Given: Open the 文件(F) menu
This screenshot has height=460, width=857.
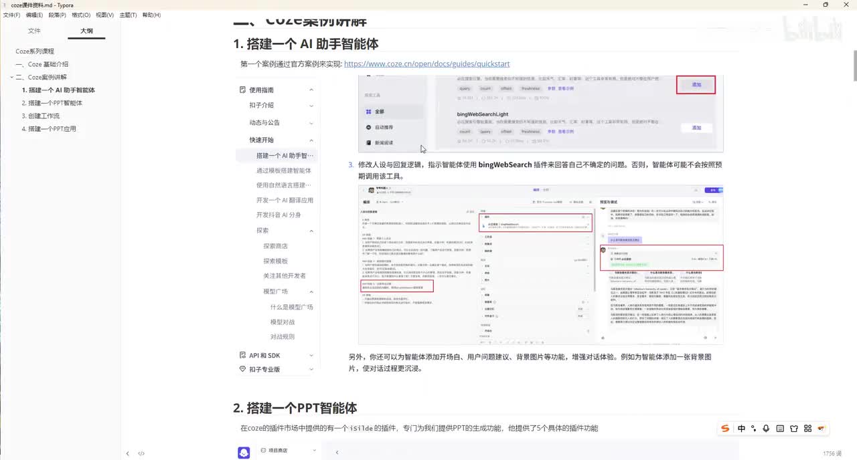Looking at the screenshot, I should [11, 15].
